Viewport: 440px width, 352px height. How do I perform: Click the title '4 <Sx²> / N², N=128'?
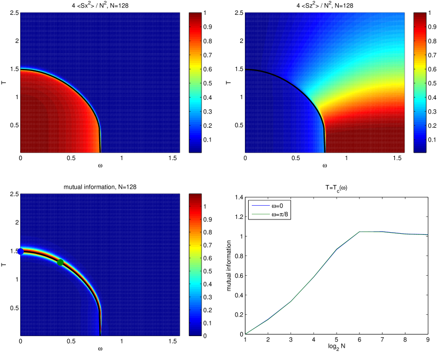point(100,5)
